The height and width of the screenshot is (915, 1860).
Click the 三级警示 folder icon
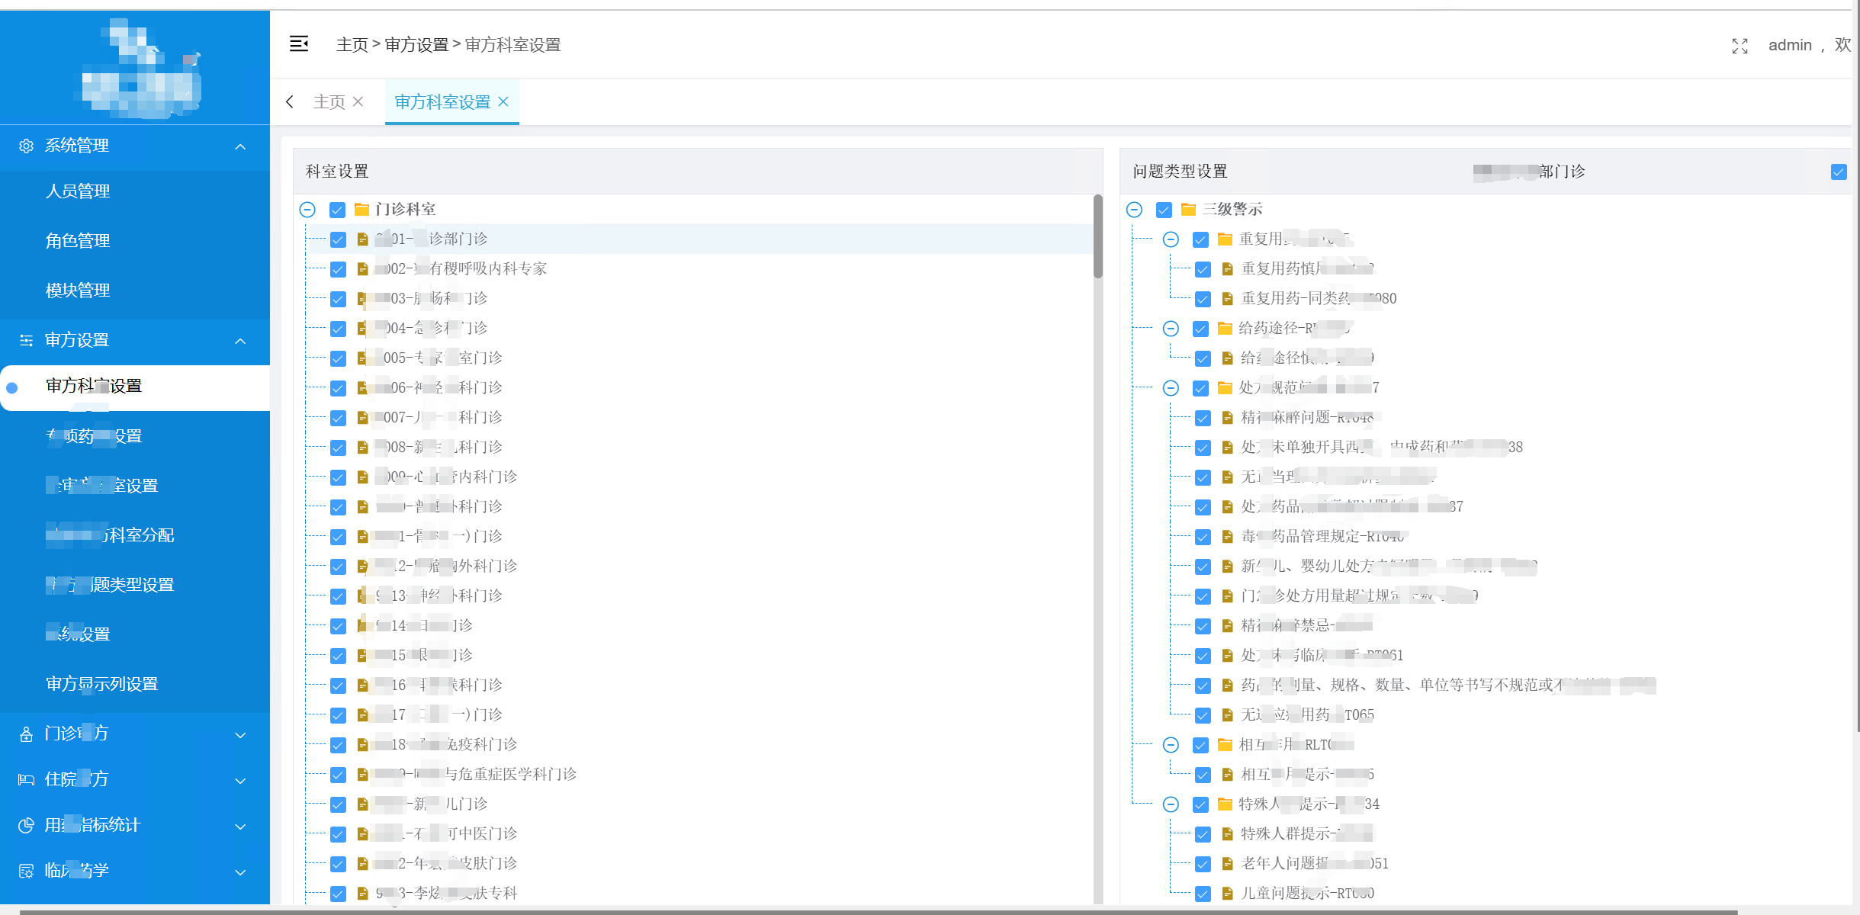point(1188,209)
